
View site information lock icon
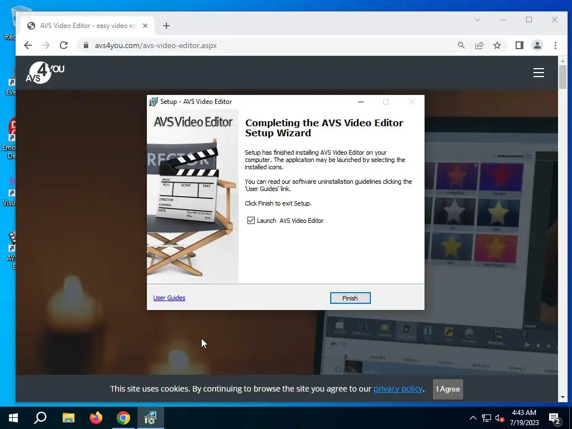pyautogui.click(x=85, y=45)
